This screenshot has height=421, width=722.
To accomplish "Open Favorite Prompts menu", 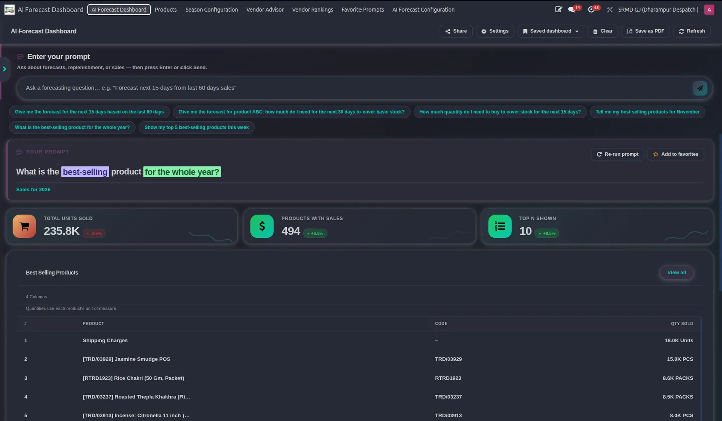I will click(363, 10).
